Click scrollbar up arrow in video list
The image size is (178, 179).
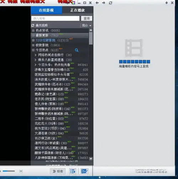pyautogui.click(x=91, y=30)
